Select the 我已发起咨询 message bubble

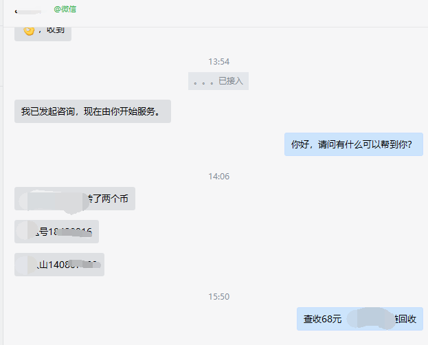point(93,111)
